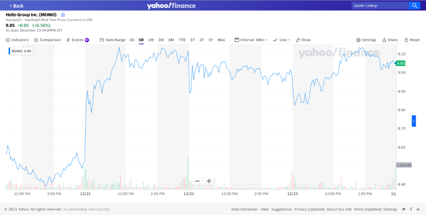Add MOMO to watchlist with star icon
This screenshot has width=426, height=215.
point(63,15)
